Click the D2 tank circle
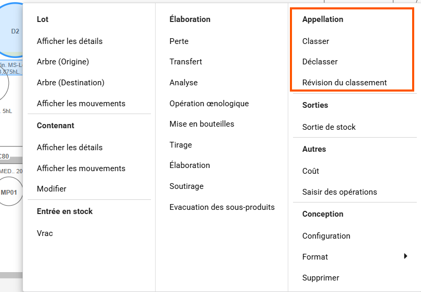 click(13, 31)
